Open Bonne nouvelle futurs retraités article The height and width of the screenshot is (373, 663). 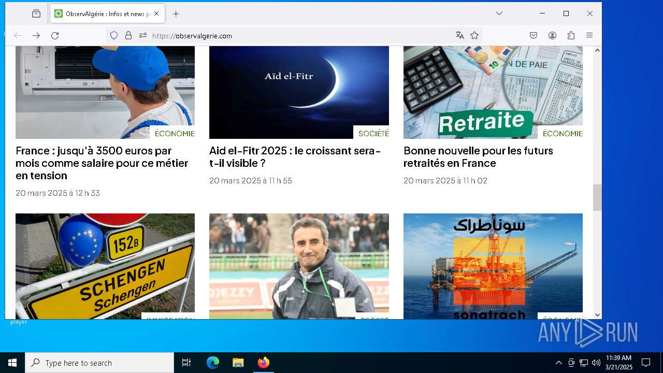pyautogui.click(x=478, y=157)
